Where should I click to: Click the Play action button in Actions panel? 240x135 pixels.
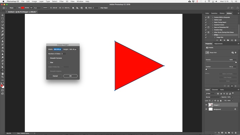(224, 40)
